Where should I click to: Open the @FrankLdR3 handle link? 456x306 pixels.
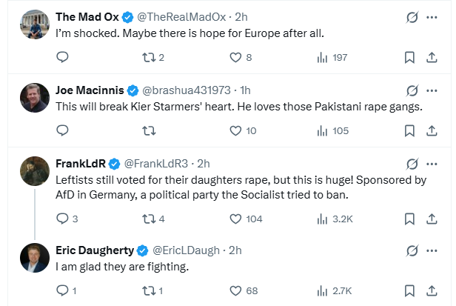coord(155,163)
